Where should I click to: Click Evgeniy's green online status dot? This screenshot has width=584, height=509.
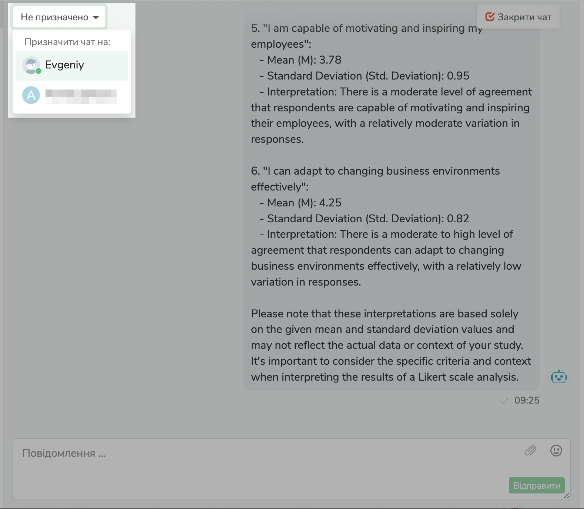click(38, 71)
